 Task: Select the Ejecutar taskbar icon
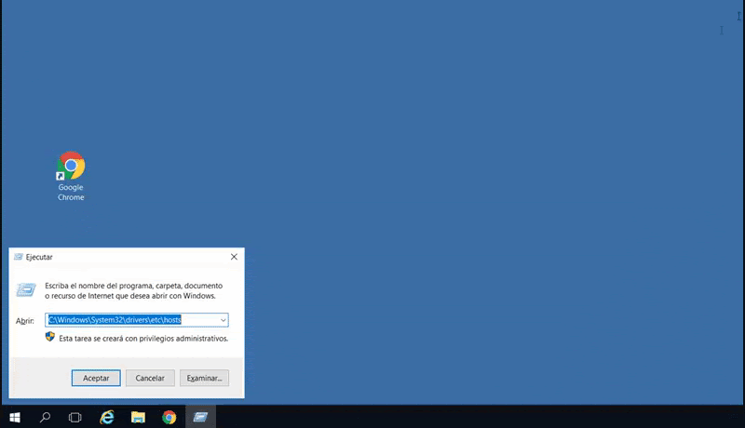tap(200, 417)
